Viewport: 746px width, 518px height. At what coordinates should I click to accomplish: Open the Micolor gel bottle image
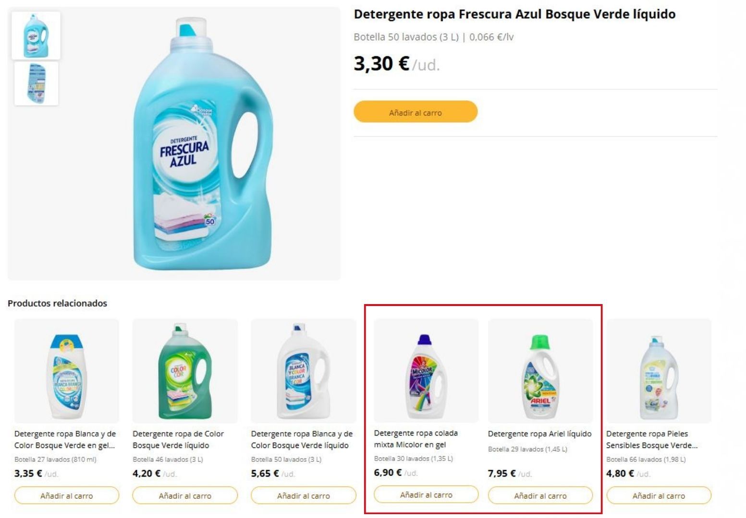[426, 371]
